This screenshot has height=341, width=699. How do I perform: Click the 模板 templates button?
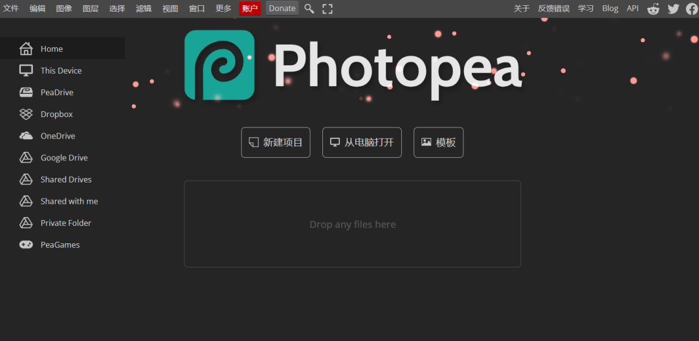click(439, 142)
